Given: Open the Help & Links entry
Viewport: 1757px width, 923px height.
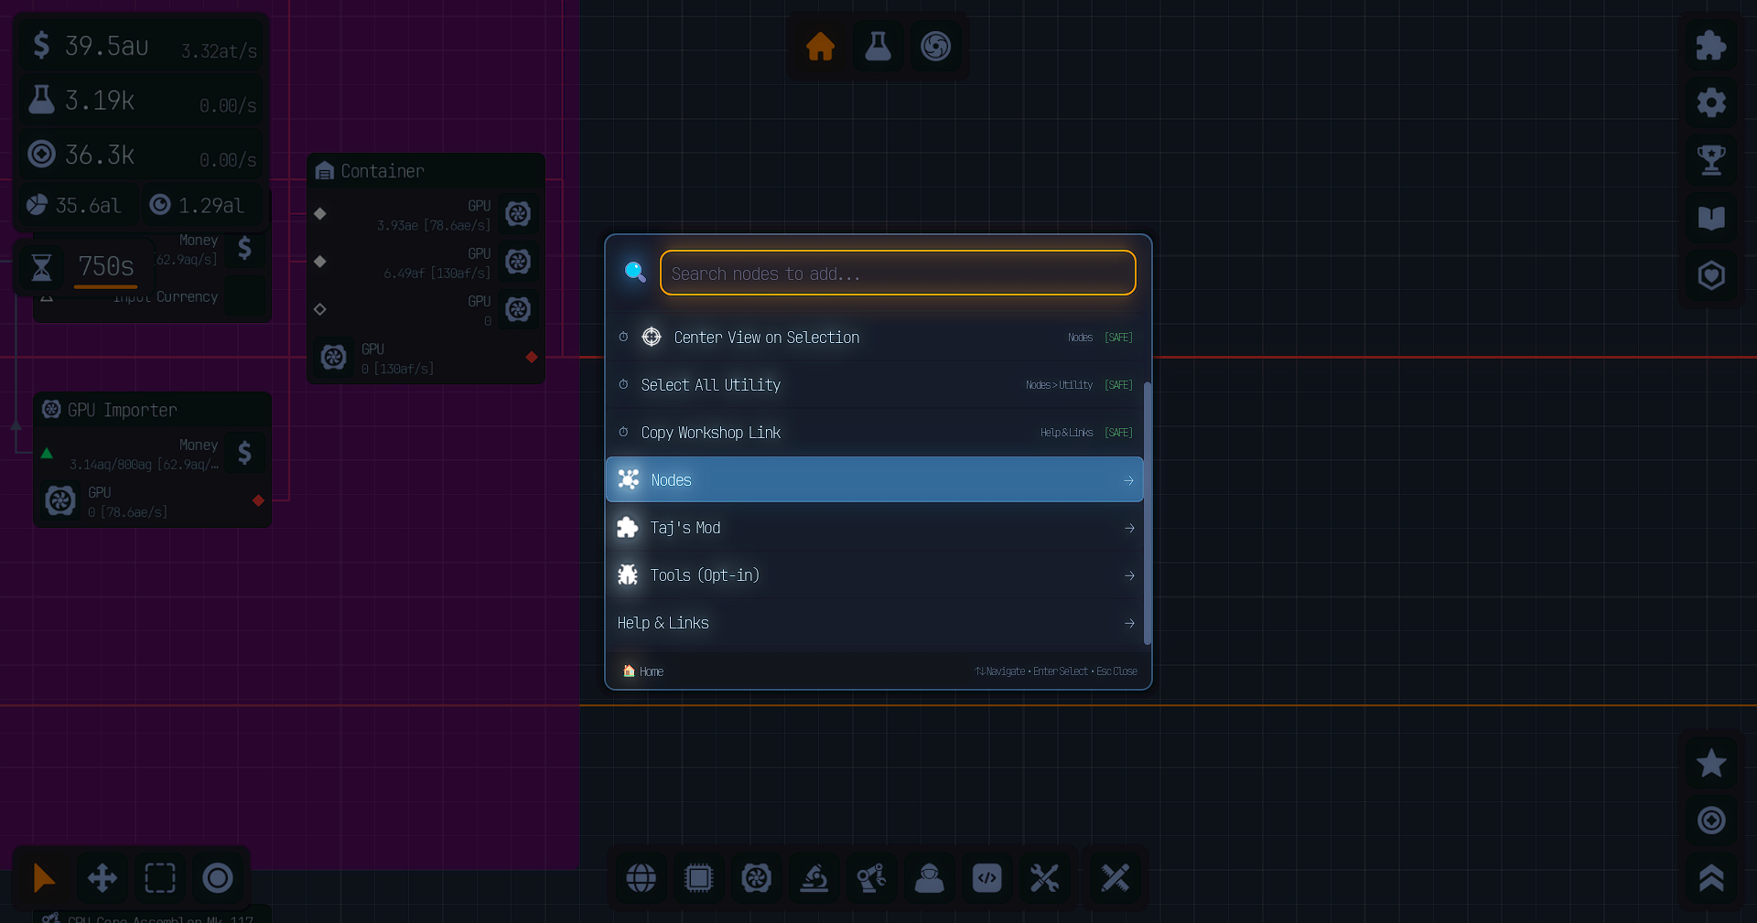Looking at the screenshot, I should (874, 623).
